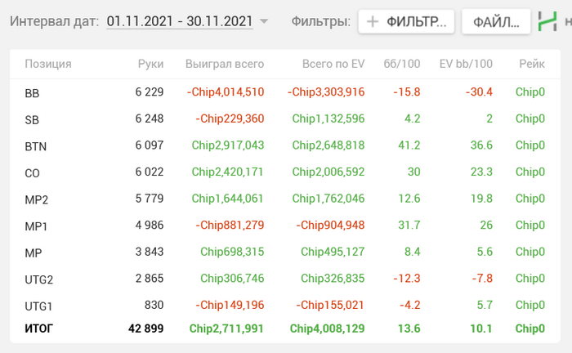Select the BTN position row

coord(285,145)
